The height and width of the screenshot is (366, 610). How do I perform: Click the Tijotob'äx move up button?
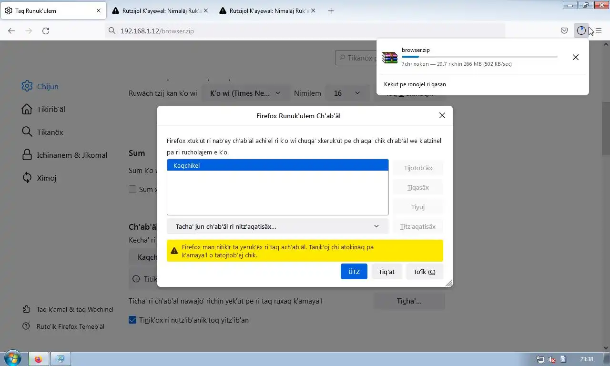(418, 168)
